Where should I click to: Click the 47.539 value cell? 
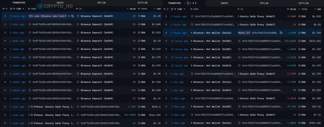click(292, 107)
